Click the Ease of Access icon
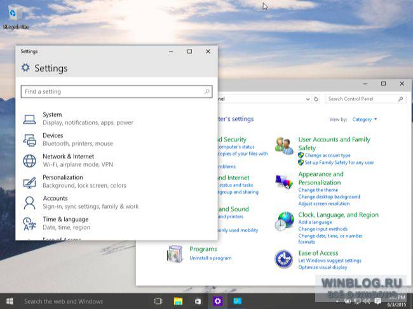The width and height of the screenshot is (413, 309). pos(283,259)
